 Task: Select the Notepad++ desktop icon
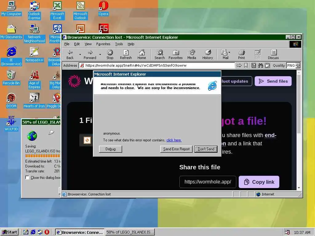34,54
